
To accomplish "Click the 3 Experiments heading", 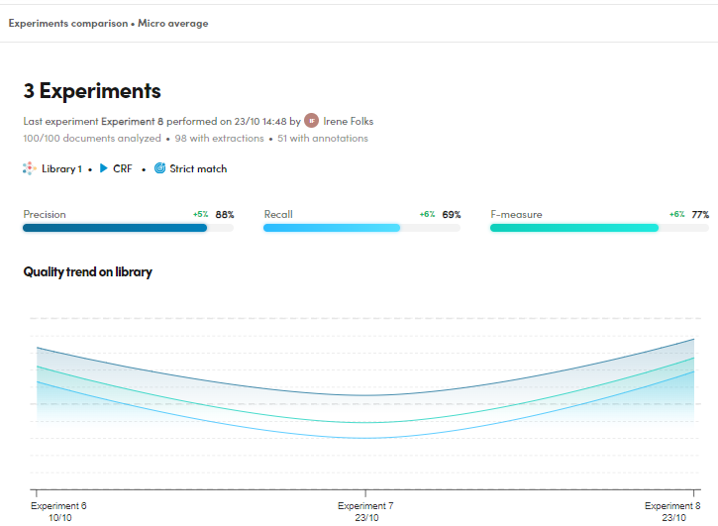I will click(x=92, y=91).
